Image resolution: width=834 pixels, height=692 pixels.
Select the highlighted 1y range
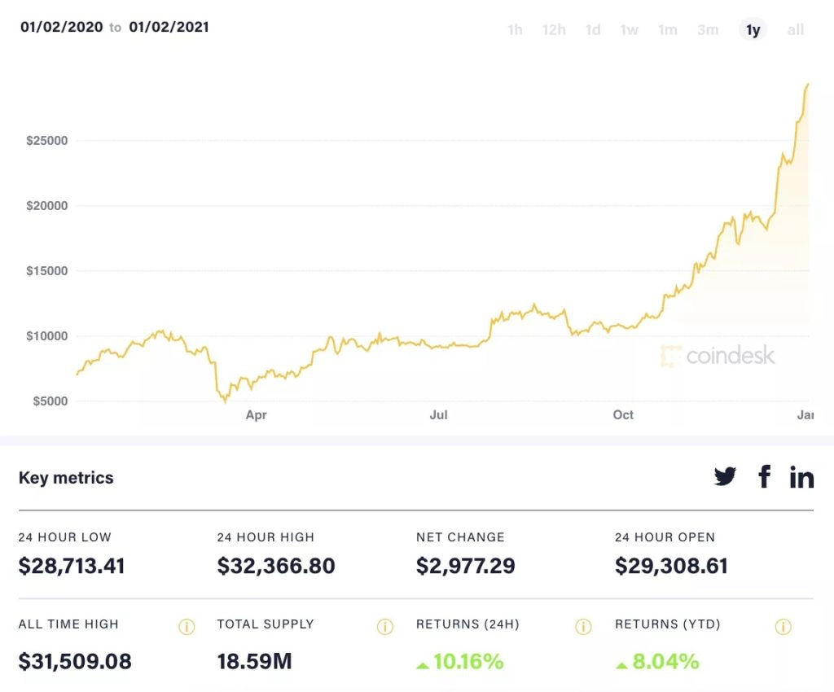(x=753, y=30)
